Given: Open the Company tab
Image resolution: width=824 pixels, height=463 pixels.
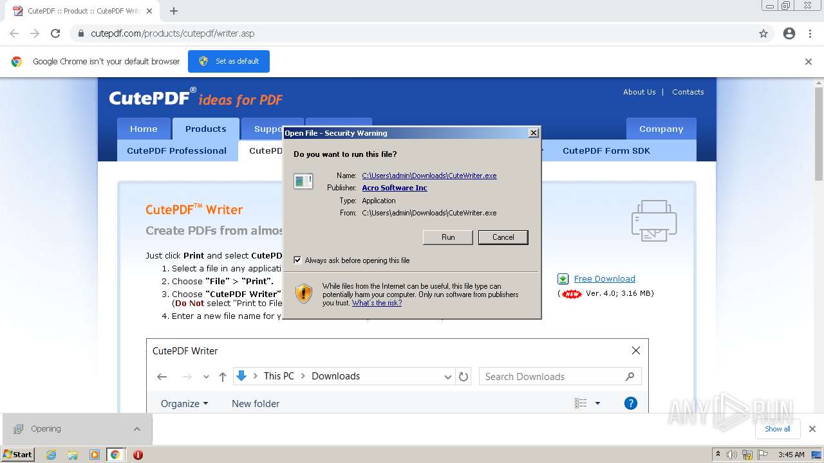Looking at the screenshot, I should pyautogui.click(x=661, y=129).
